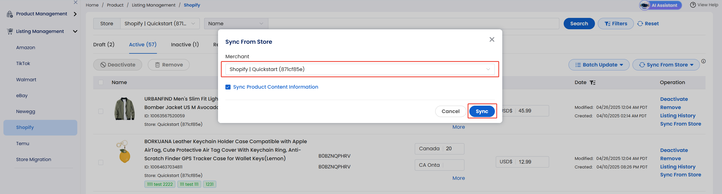722x194 pixels.
Task: Toggle select-all checkbox in table header
Action: 101,82
